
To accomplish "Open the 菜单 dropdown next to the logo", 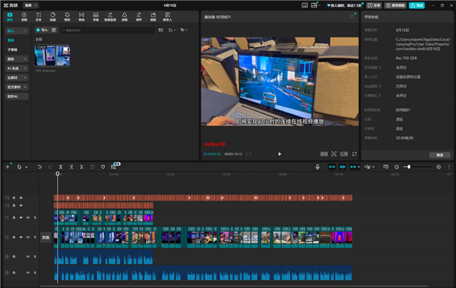I will (x=30, y=5).
